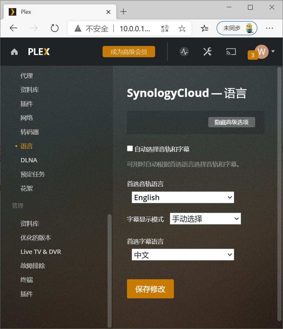Screen dimensions: 283x329
Task: Minimize the browser window
Action: coord(229,7)
